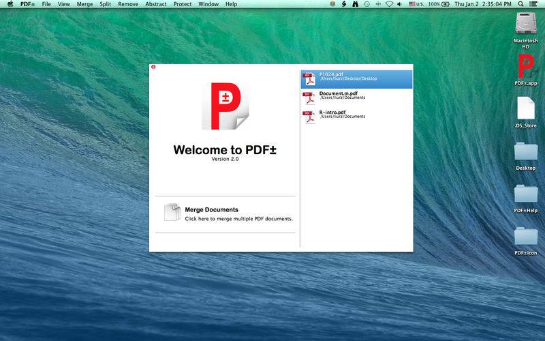Image resolution: width=545 pixels, height=341 pixels.
Task: Click the large PDF± logo in welcome window
Action: click(225, 106)
